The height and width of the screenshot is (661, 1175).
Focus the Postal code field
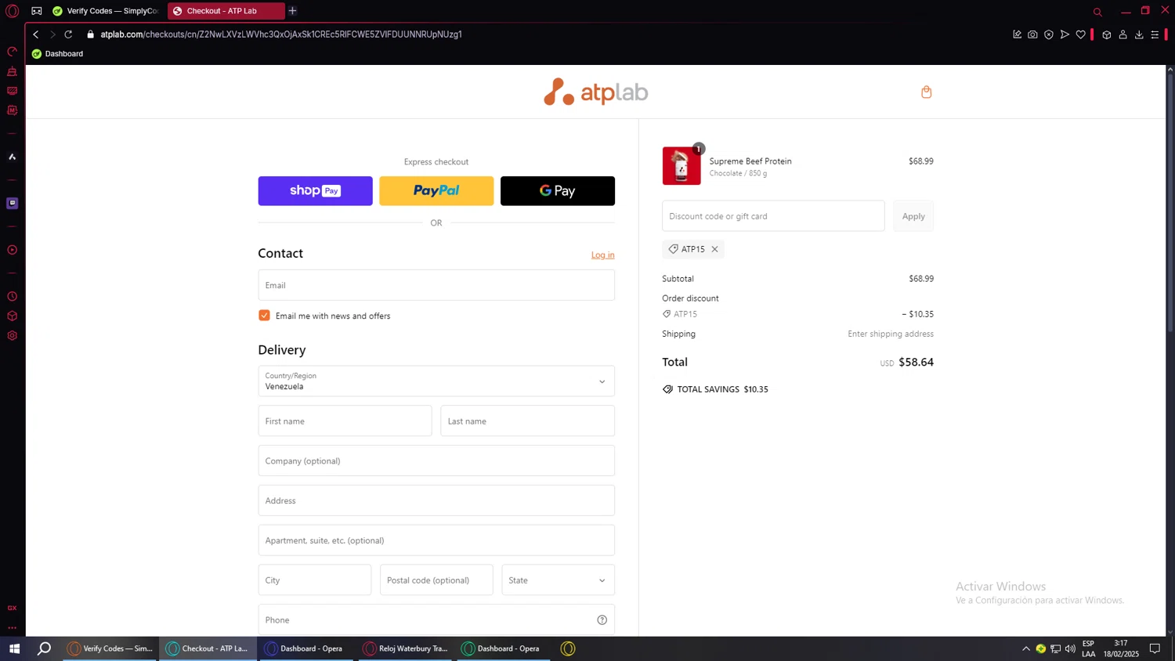(x=436, y=580)
